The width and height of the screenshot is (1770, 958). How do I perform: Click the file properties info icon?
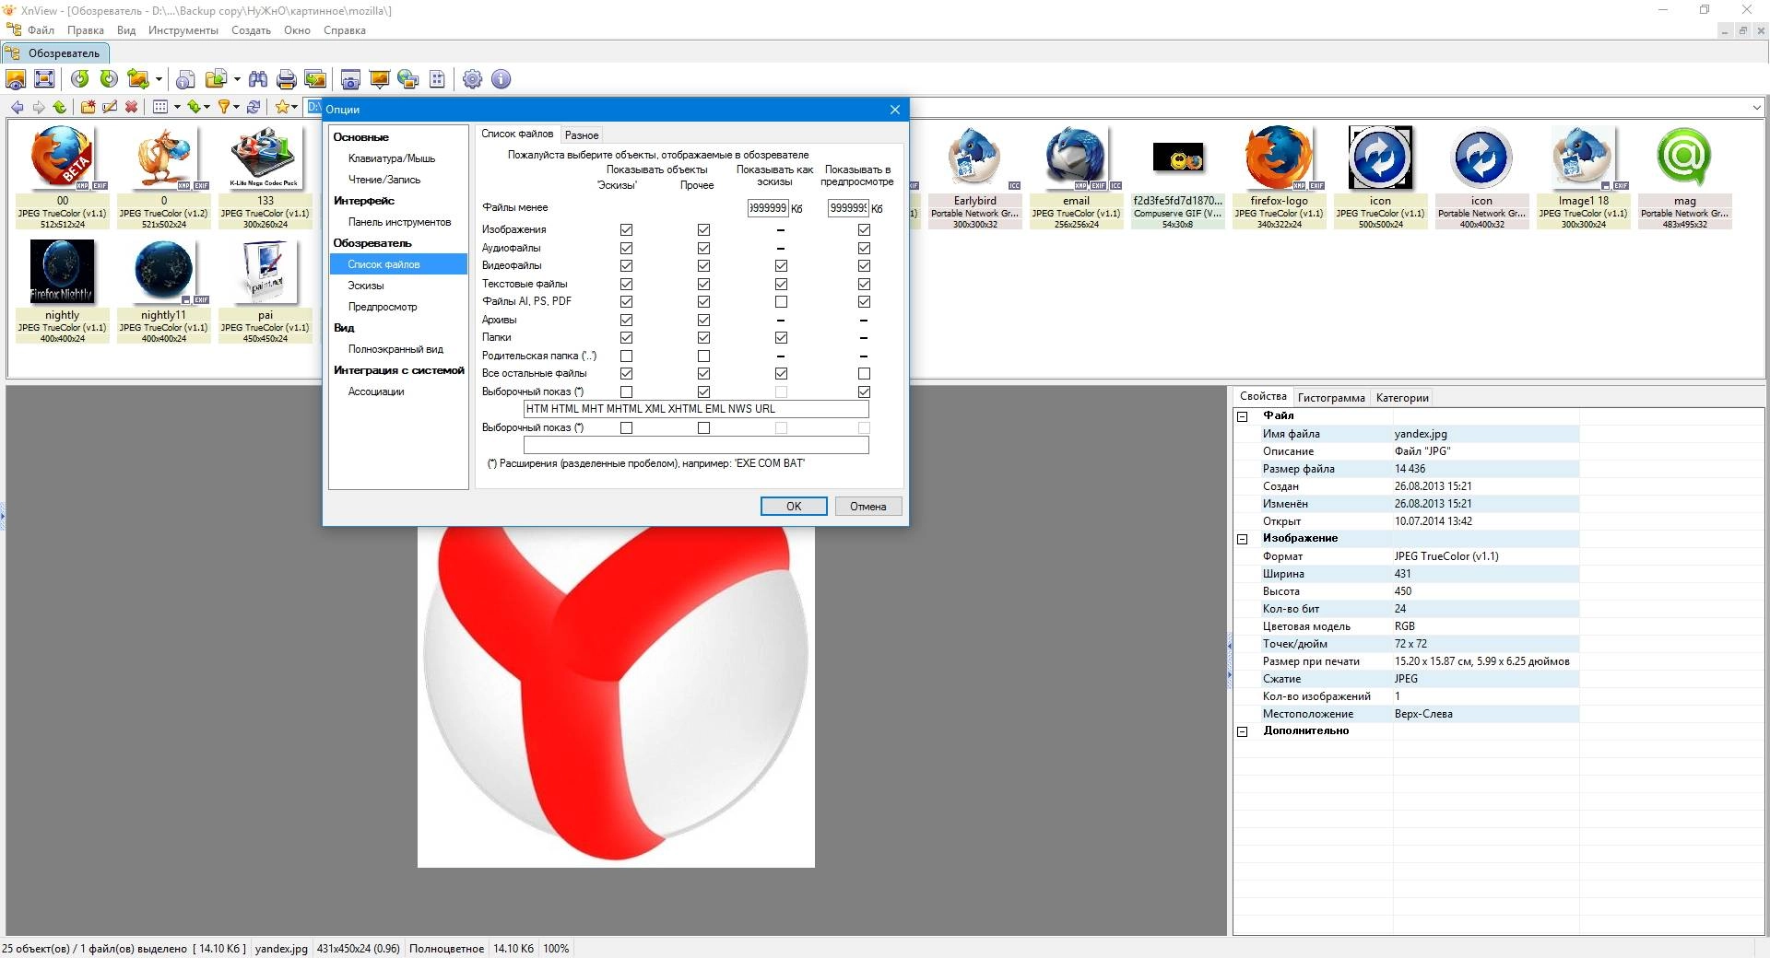[x=185, y=79]
